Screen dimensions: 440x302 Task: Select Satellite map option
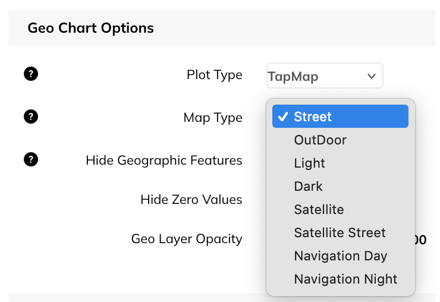(x=340, y=209)
